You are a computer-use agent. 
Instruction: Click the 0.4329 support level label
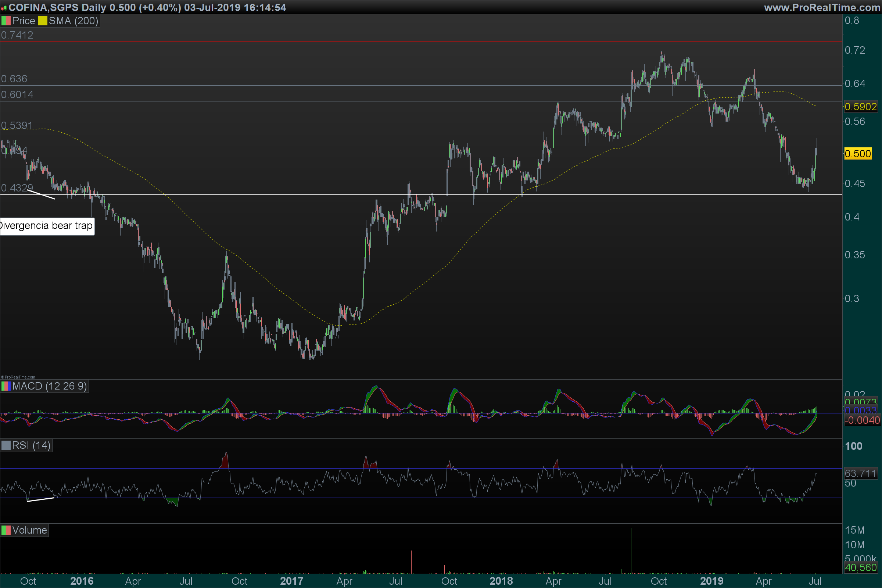click(x=17, y=188)
